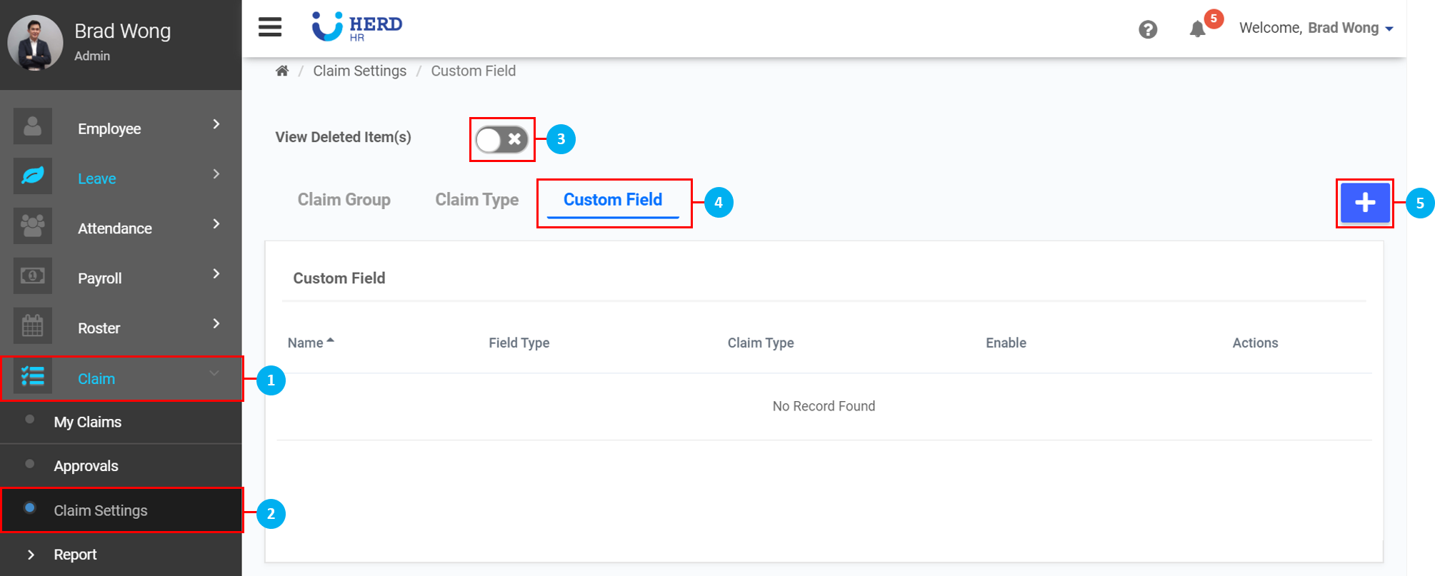Click the Payroll money icon

point(33,276)
